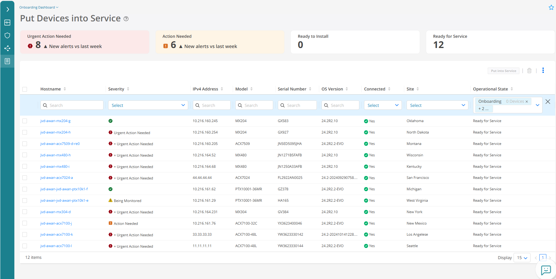Image resolution: width=556 pixels, height=279 pixels.
Task: Expand the Site filter dropdown
Action: pyautogui.click(x=437, y=105)
